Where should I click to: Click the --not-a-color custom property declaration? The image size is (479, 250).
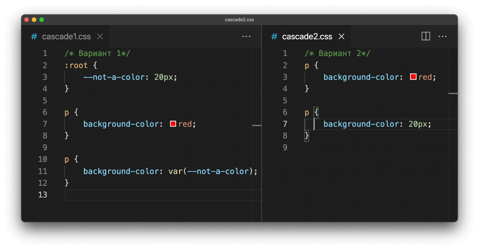pyautogui.click(x=130, y=77)
